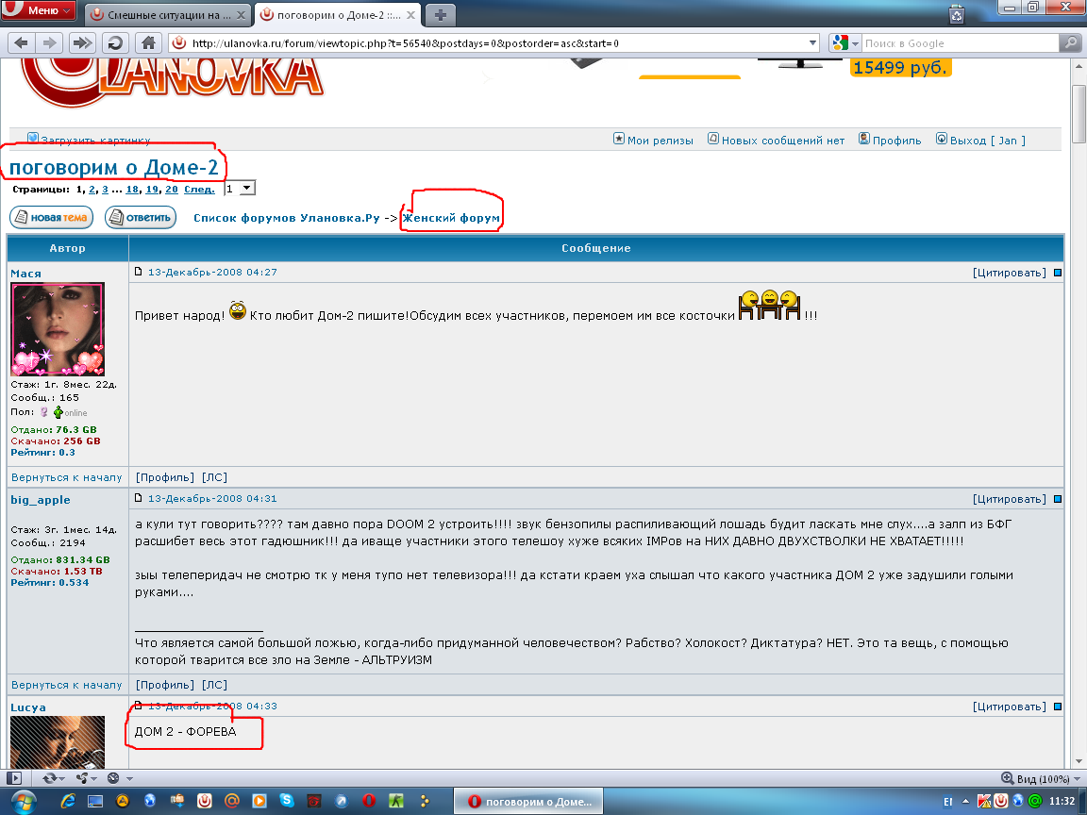Image resolution: width=1087 pixels, height=815 pixels.
Task: Open the Windows Start button
Action: (23, 802)
